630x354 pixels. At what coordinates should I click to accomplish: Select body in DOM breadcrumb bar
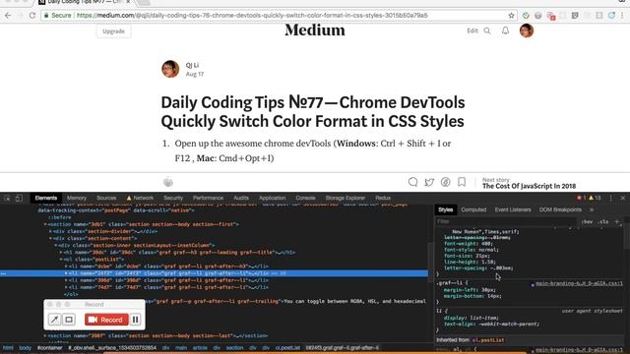(25, 347)
